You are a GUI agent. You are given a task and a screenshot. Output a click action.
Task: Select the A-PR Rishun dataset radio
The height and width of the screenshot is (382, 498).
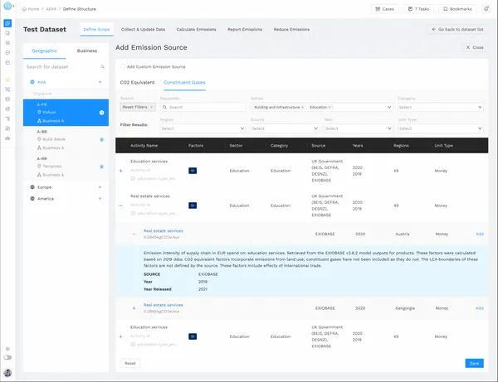(x=101, y=113)
